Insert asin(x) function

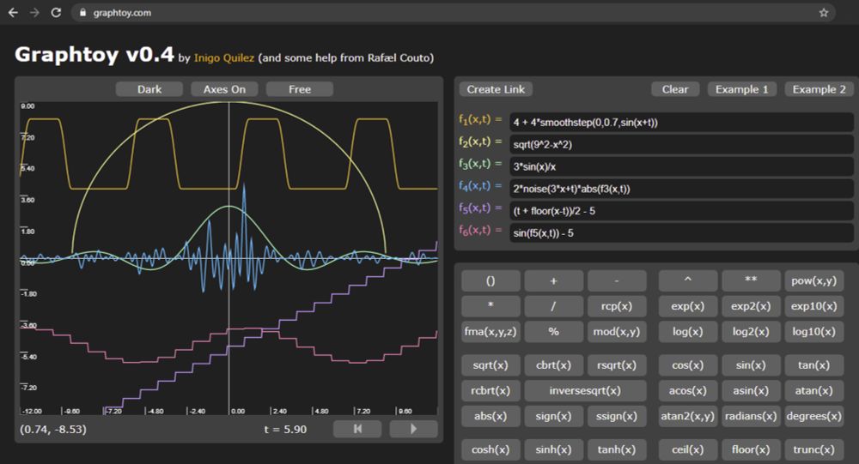click(x=751, y=391)
